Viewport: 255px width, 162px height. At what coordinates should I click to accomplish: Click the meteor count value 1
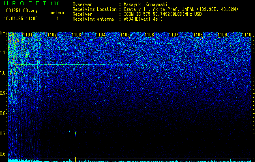pyautogui.click(x=58, y=19)
